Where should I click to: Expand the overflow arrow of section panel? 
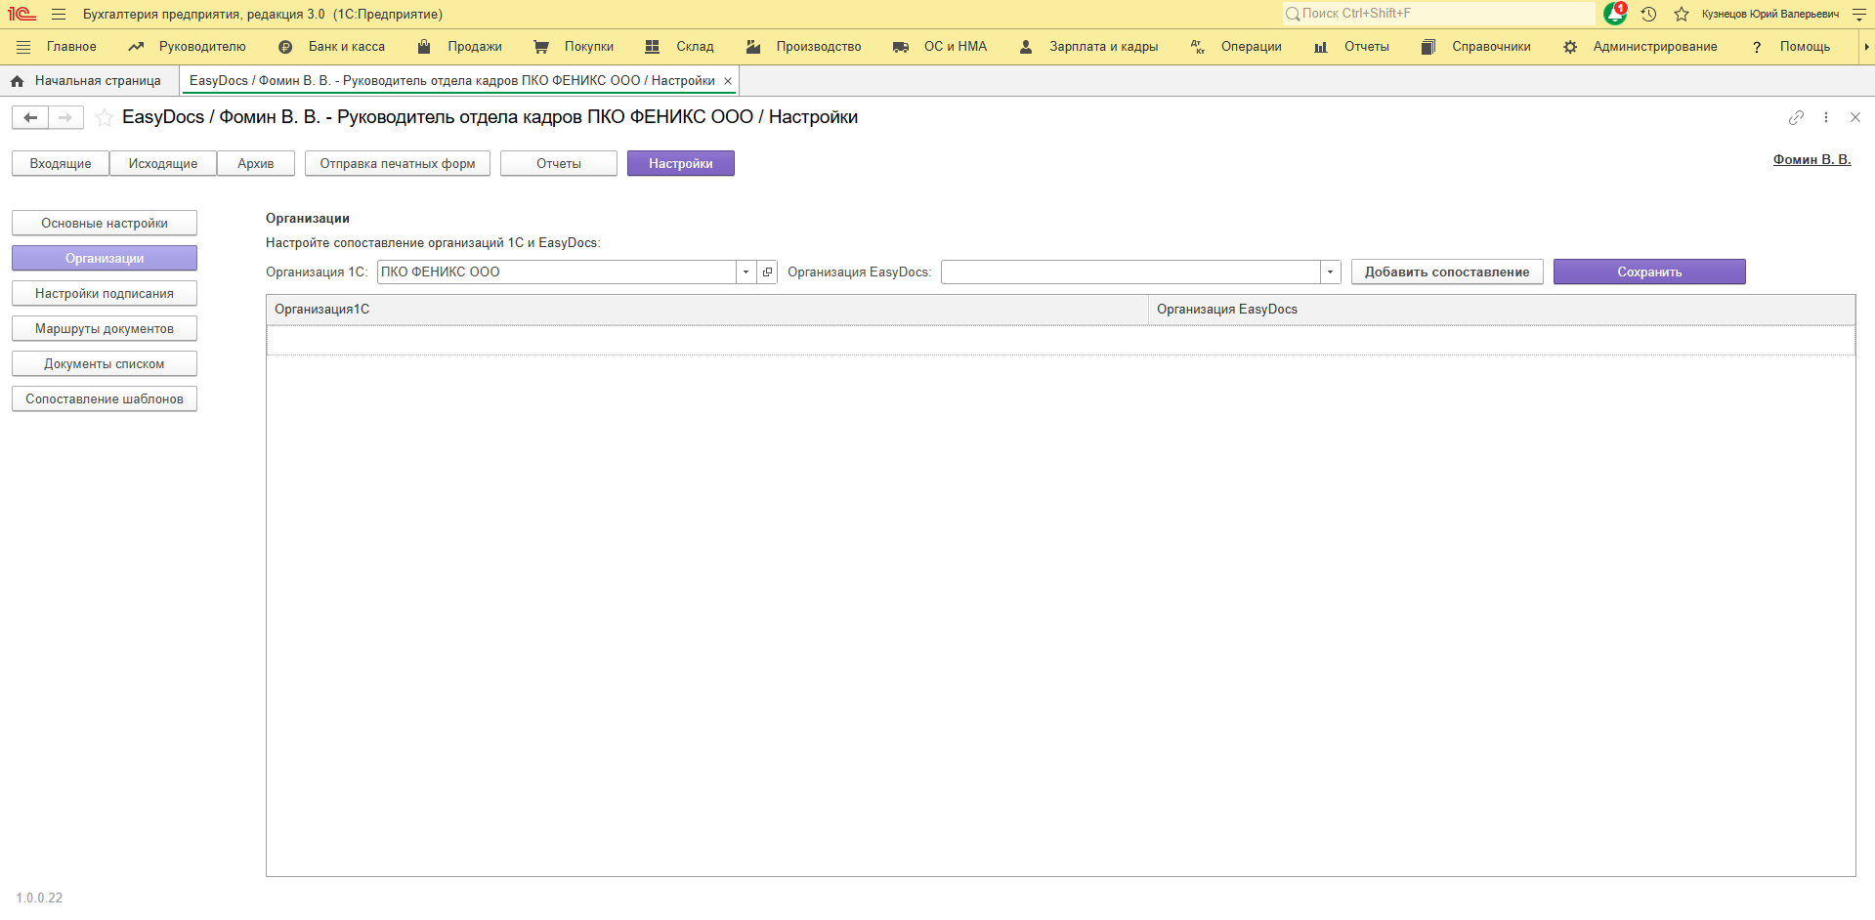click(x=1866, y=47)
